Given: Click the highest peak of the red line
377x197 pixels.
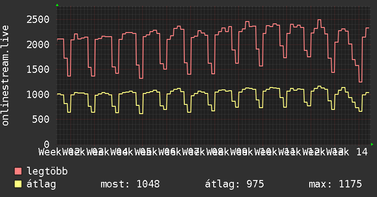Looking at the screenshot, I should (x=319, y=20).
